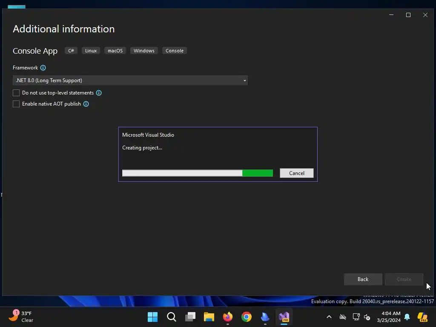The image size is (436, 327).
Task: Open taskbar Search
Action: click(172, 317)
